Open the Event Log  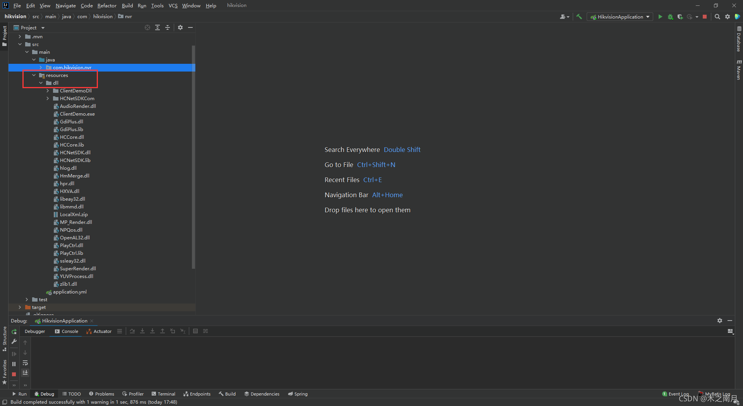[675, 394]
